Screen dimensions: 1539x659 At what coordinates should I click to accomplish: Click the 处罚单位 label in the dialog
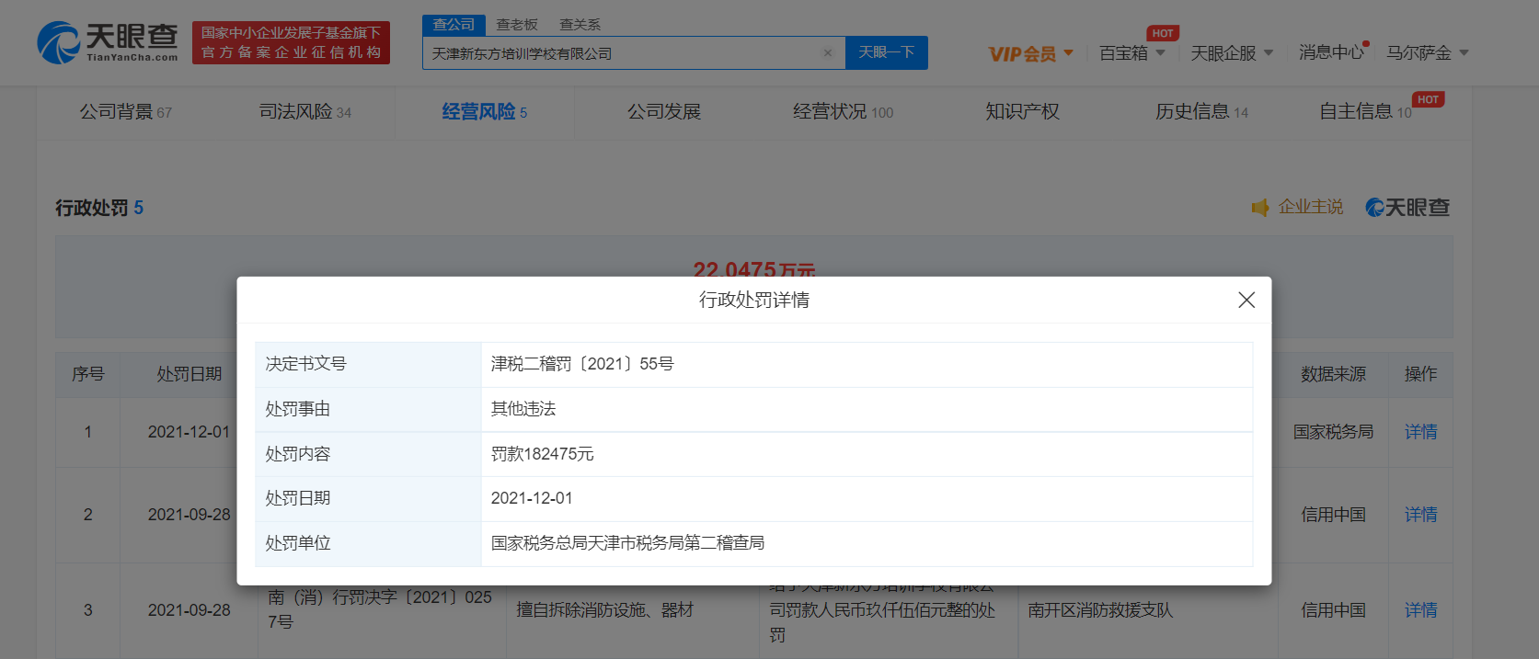[x=298, y=543]
